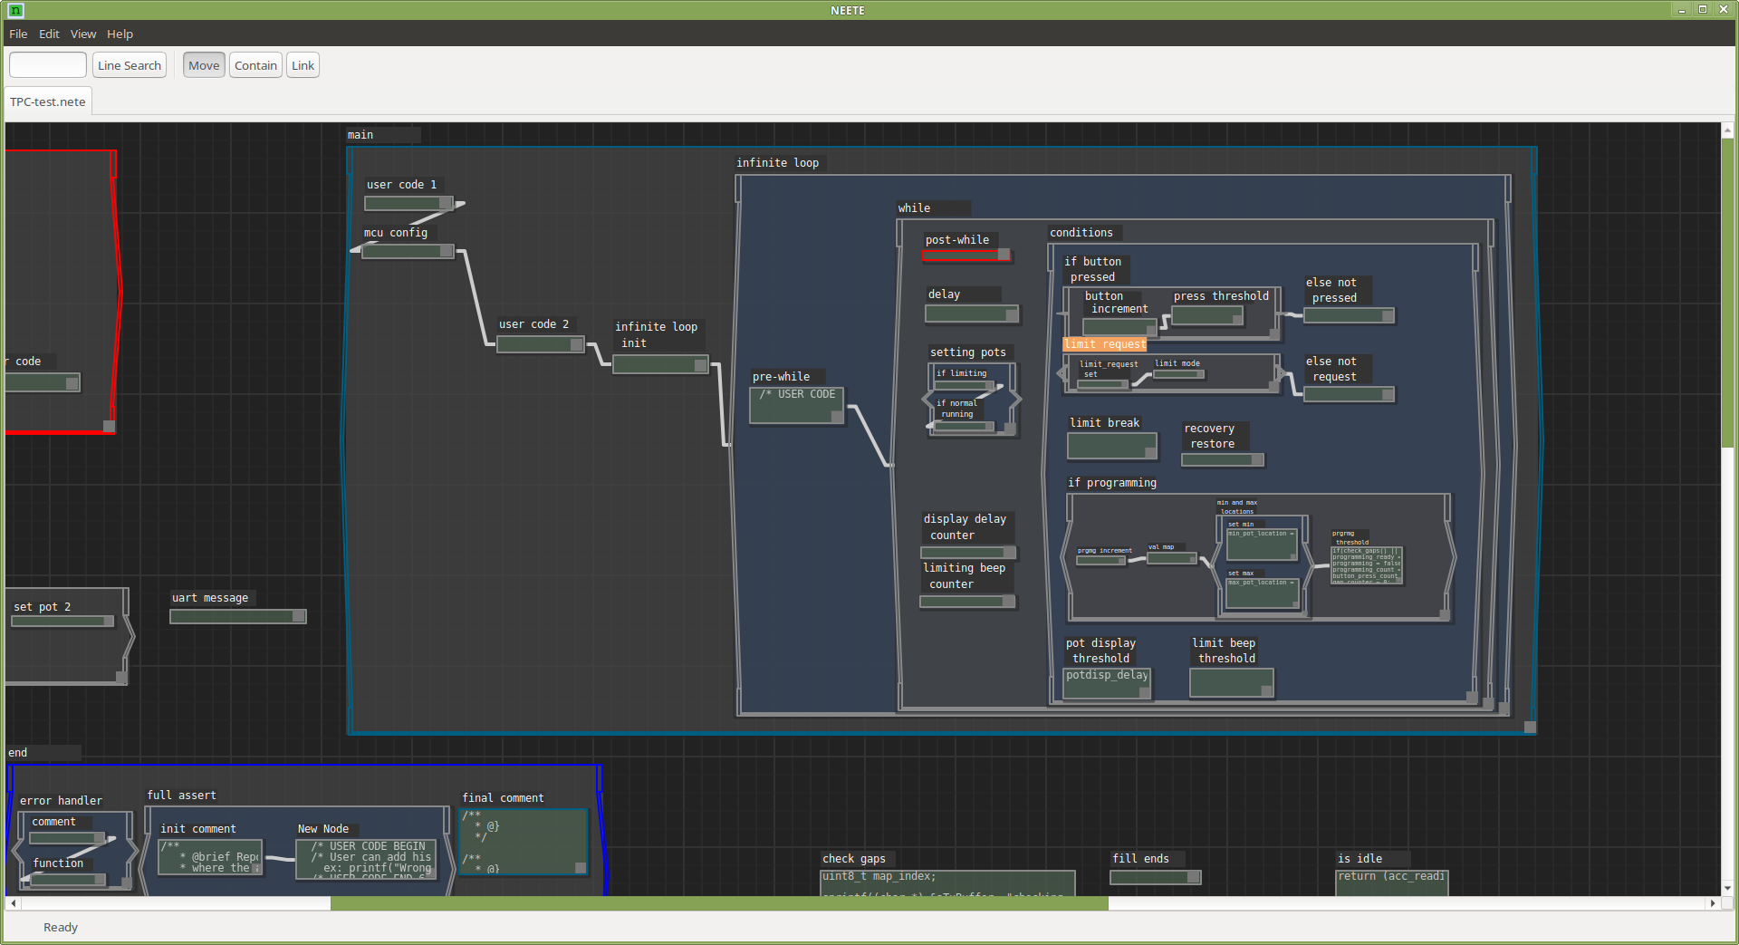Click the NEETE app icon in the titlebar
This screenshot has width=1739, height=945.
pyautogui.click(x=14, y=10)
